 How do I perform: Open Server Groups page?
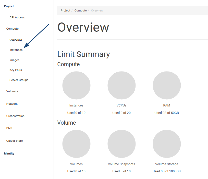click(19, 80)
